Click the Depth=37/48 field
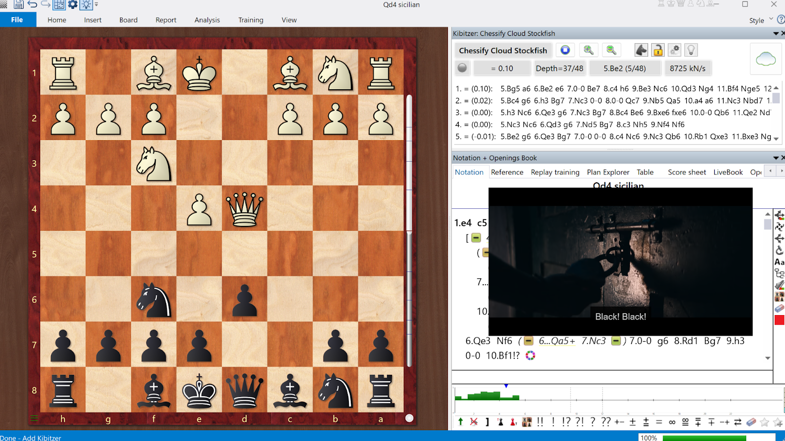Image resolution: width=785 pixels, height=441 pixels. pyautogui.click(x=559, y=69)
